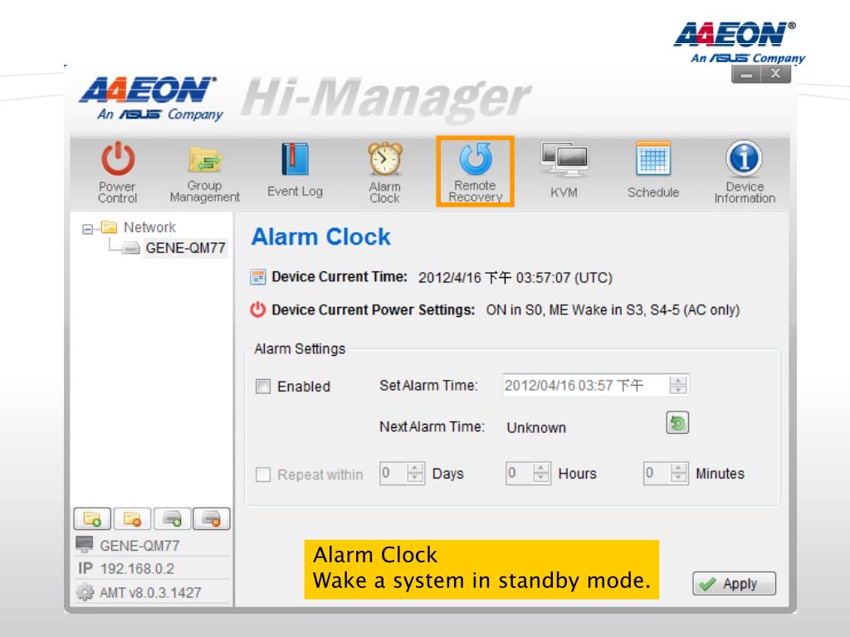Viewport: 850px width, 637px height.
Task: Toggle the Repeat within checkbox
Action: click(x=263, y=474)
